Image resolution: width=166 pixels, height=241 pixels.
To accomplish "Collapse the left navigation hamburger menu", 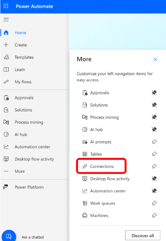I will 6,20.
